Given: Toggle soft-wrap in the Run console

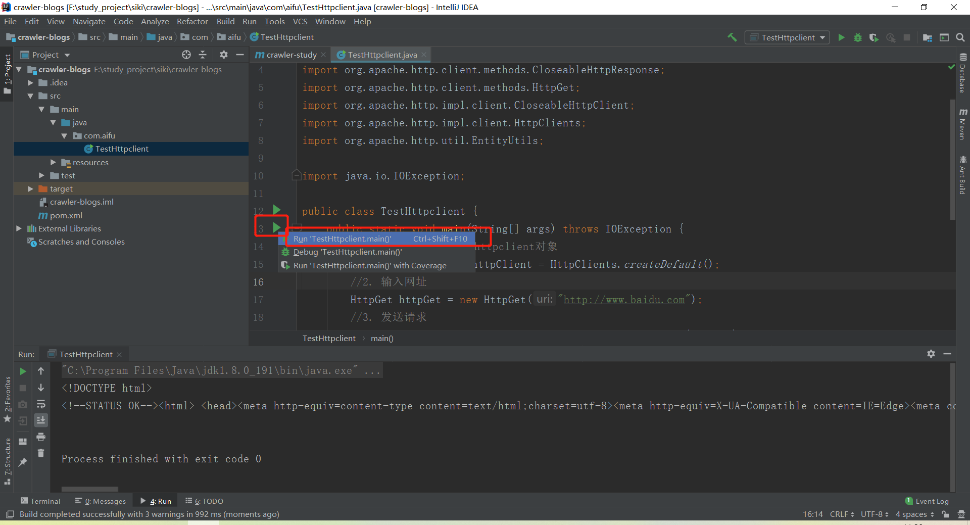Looking at the screenshot, I should tap(41, 404).
